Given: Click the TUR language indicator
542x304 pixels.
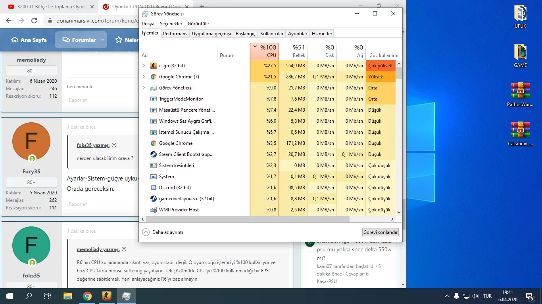Looking at the screenshot, I should (x=488, y=296).
